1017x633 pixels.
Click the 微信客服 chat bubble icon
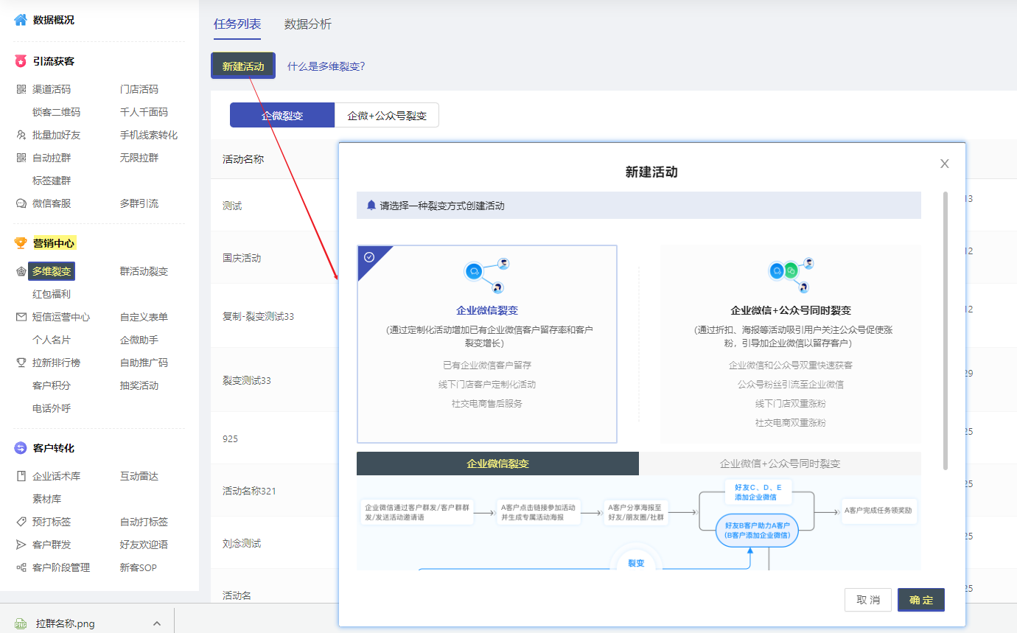[x=21, y=203]
